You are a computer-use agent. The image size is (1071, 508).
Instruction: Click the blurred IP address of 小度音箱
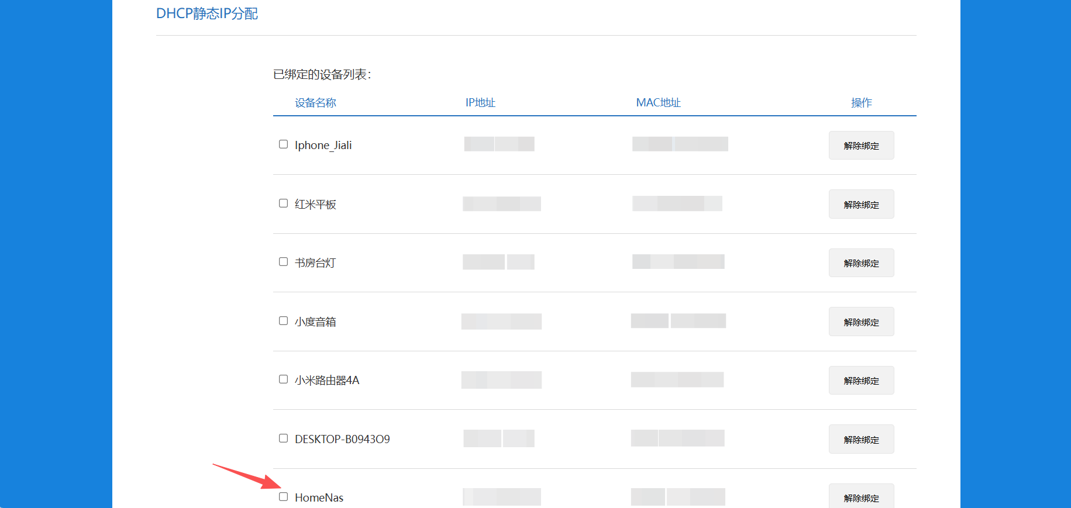501,322
